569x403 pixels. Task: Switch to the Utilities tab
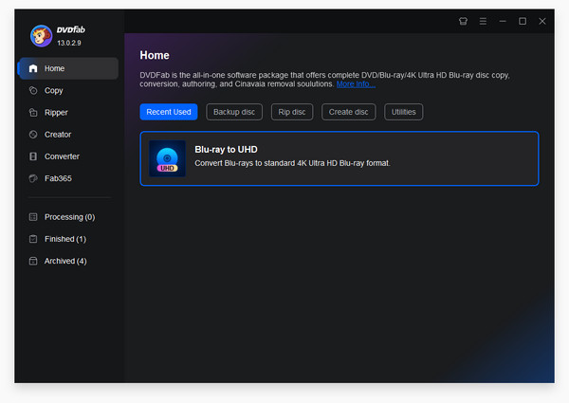click(404, 112)
